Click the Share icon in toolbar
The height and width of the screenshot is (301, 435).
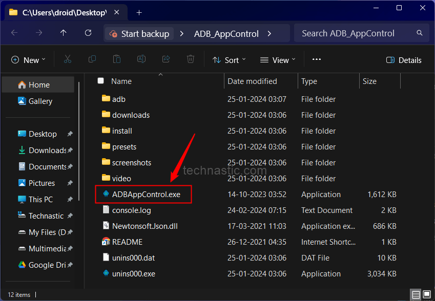pyautogui.click(x=166, y=59)
